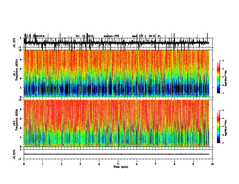The width and height of the screenshot is (239, 184).
Task: Click the '10' kHz tick on ch.2 spectrogram
Action: coord(21,100)
